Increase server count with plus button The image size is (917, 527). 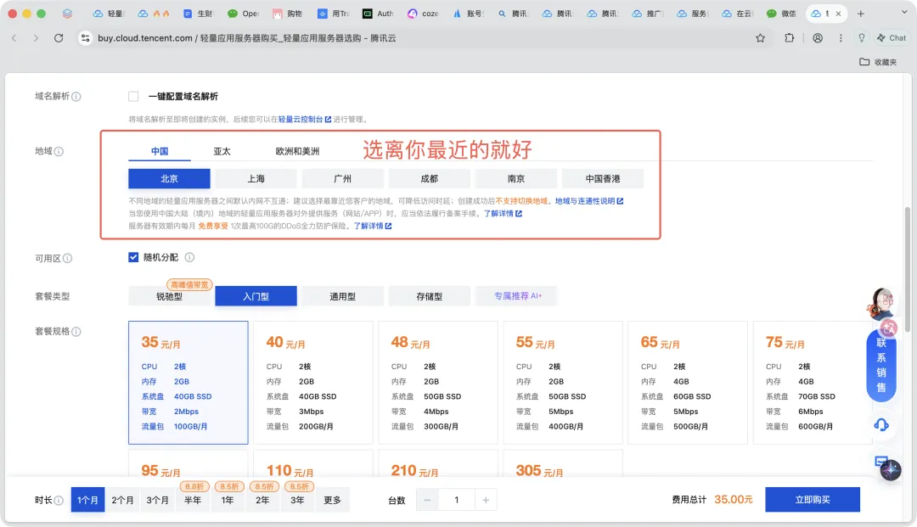(x=486, y=500)
